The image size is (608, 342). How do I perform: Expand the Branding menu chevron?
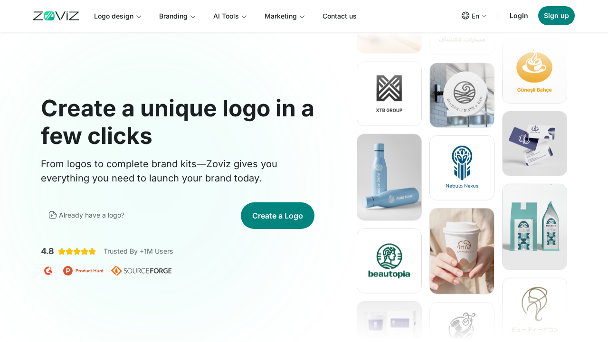193,17
